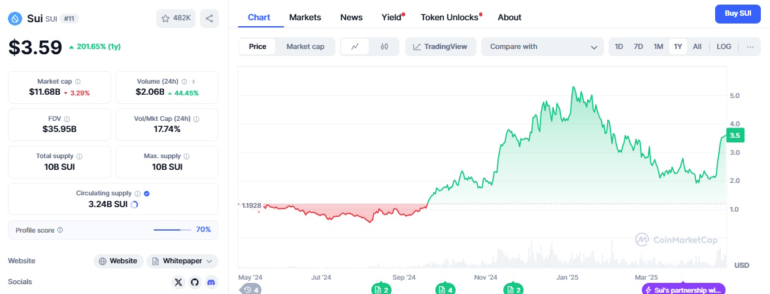Viewport: 770px width, 294px height.
Task: Switch to the Token Unlocks tab
Action: click(450, 17)
